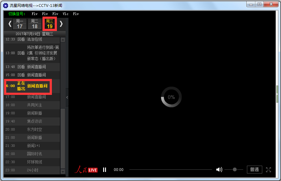Pause the live stream playback

tap(105, 170)
